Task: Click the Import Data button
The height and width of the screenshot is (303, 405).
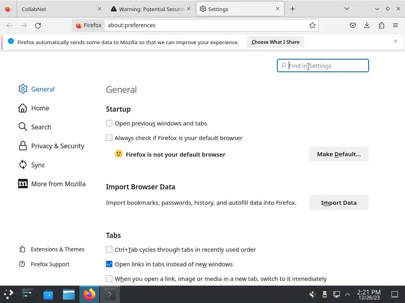Action: pyautogui.click(x=339, y=203)
